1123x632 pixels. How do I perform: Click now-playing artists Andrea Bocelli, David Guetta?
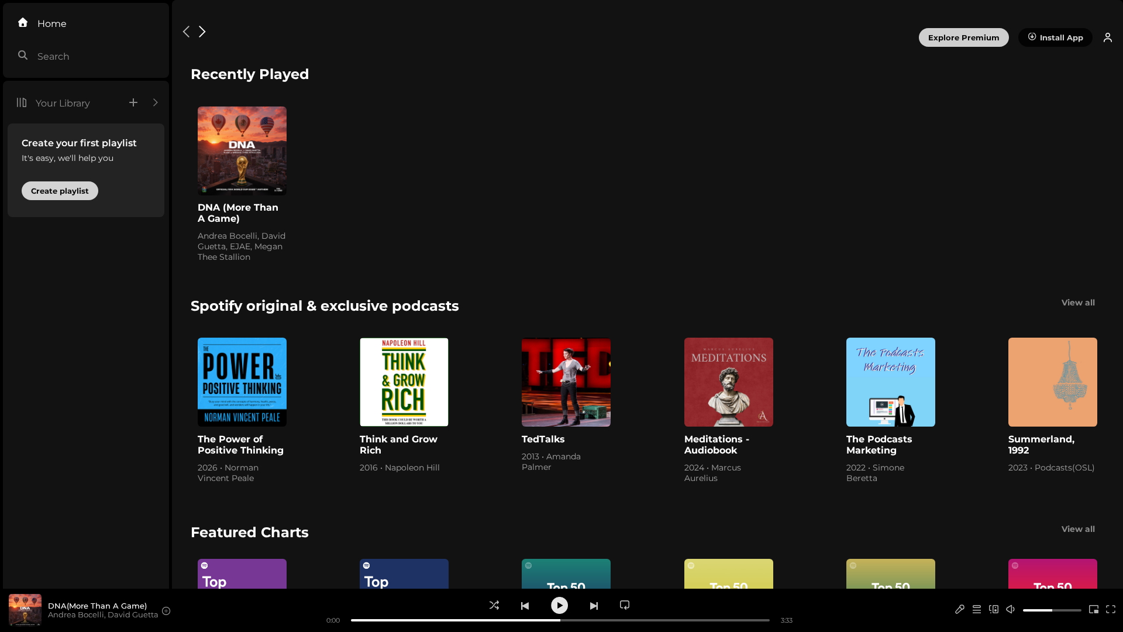tap(103, 614)
